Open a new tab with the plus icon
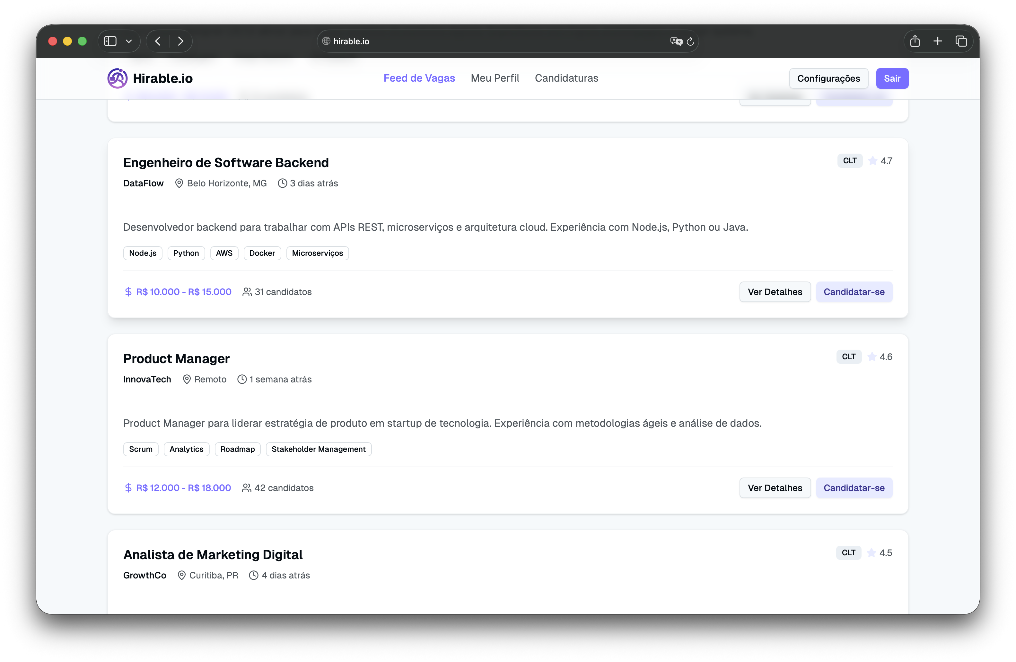The image size is (1016, 662). point(937,41)
